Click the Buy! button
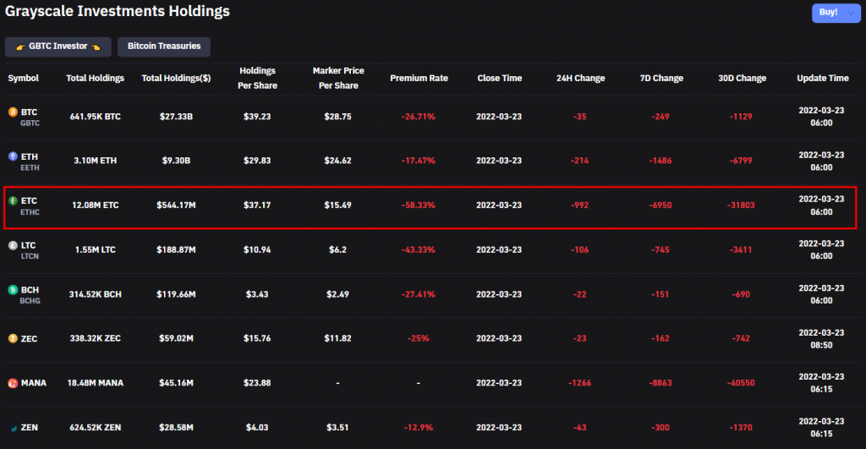This screenshot has width=866, height=449. [x=828, y=12]
